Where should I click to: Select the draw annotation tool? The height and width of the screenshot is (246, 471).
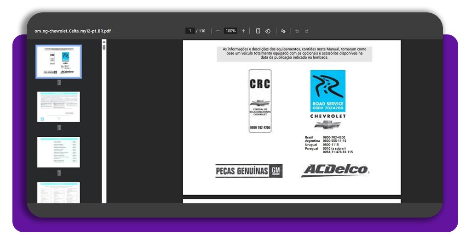(283, 31)
